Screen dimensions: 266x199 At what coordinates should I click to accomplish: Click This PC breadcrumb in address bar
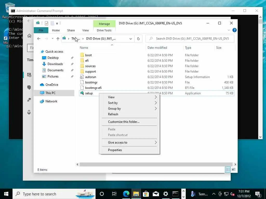tap(76, 39)
